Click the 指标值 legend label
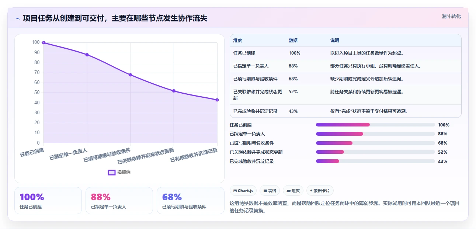The height and width of the screenshot is (229, 476). 124,172
